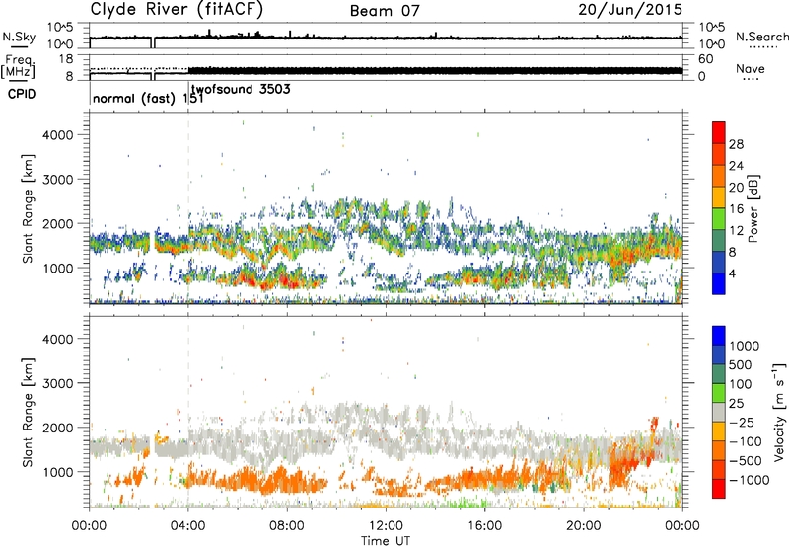
Task: Click 'Slant Range [km]' label of velocity panel
Action: [x=28, y=413]
